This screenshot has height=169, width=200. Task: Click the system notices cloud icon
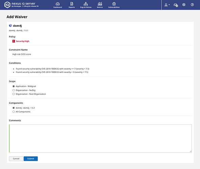pos(176,5)
